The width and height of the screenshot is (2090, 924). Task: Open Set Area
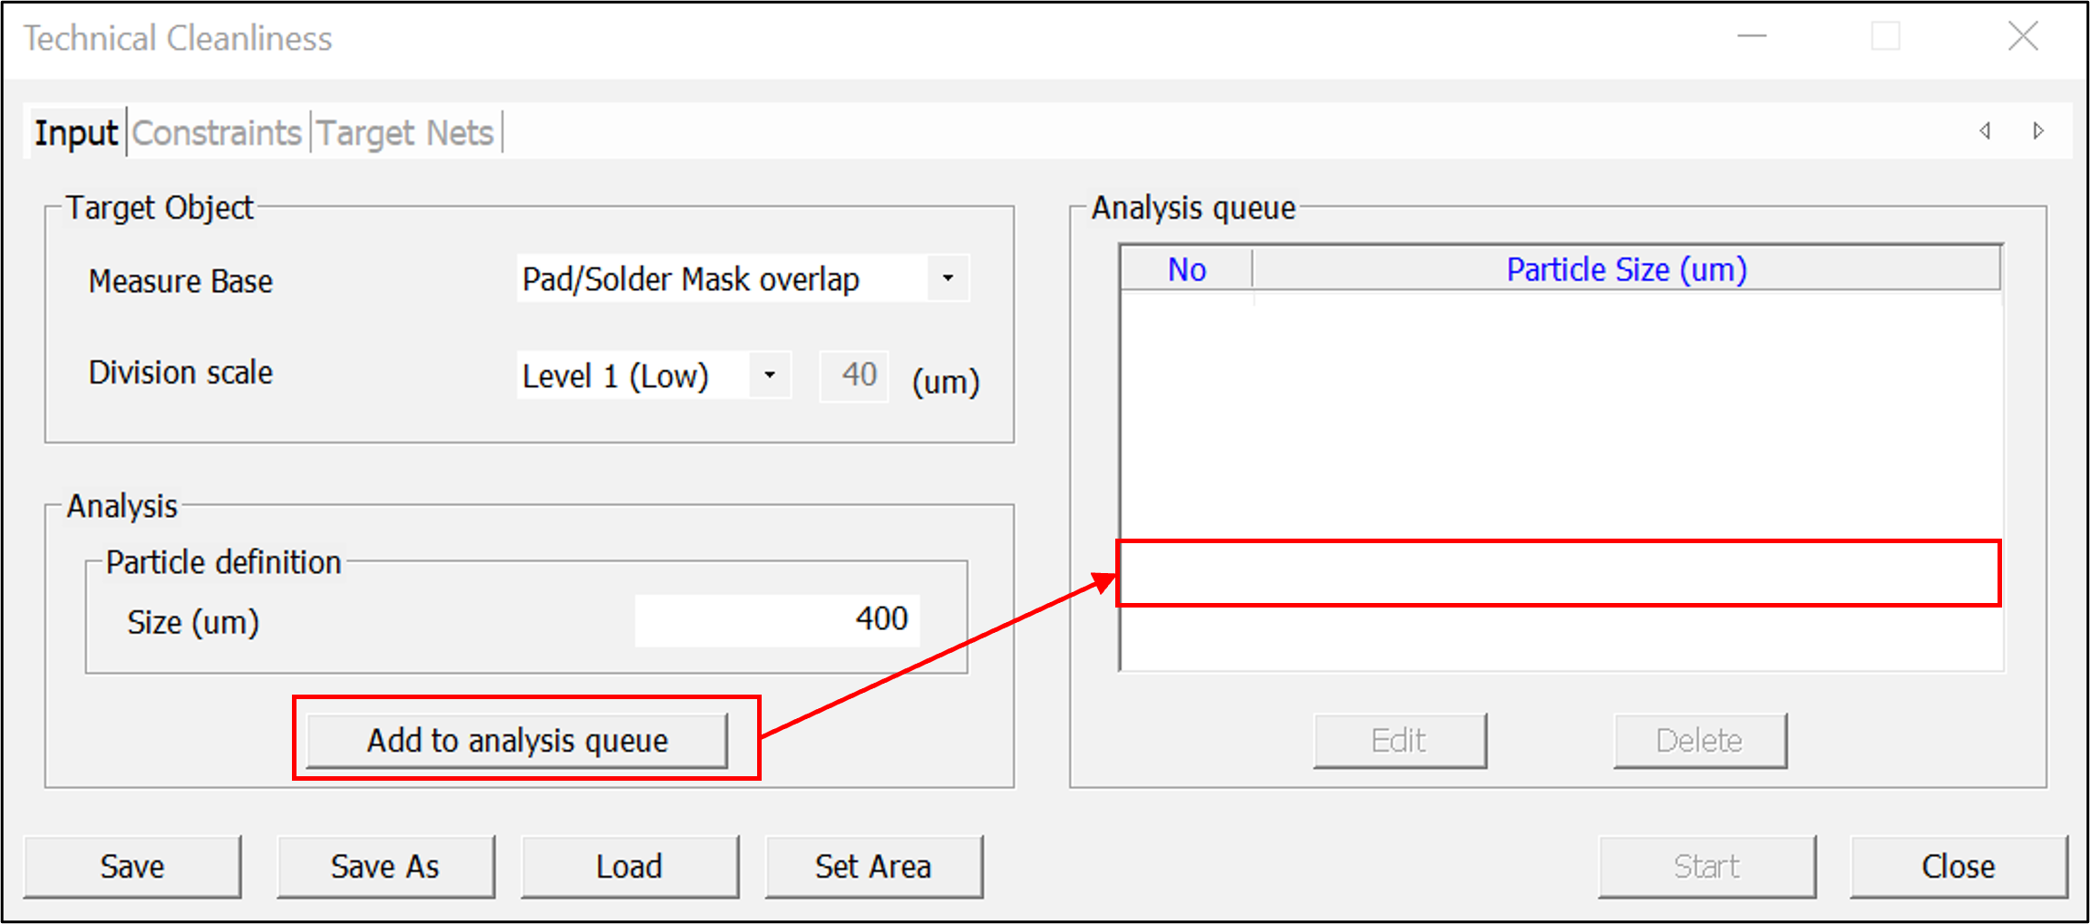pyautogui.click(x=873, y=867)
